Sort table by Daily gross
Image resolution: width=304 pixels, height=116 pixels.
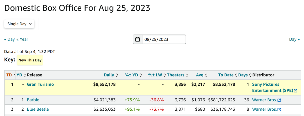tap(111, 75)
